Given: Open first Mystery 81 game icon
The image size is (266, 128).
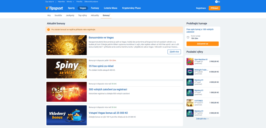Looking at the screenshot, I should pyautogui.click(x=190, y=82).
